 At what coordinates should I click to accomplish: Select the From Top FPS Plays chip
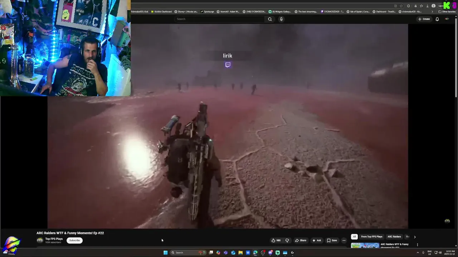pyautogui.click(x=371, y=237)
